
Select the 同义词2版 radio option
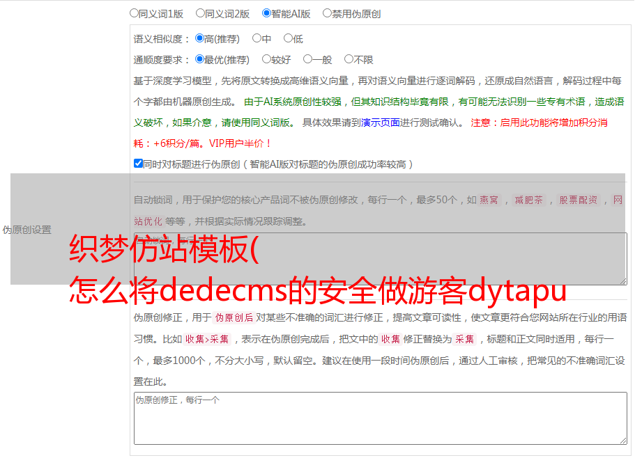click(x=200, y=13)
